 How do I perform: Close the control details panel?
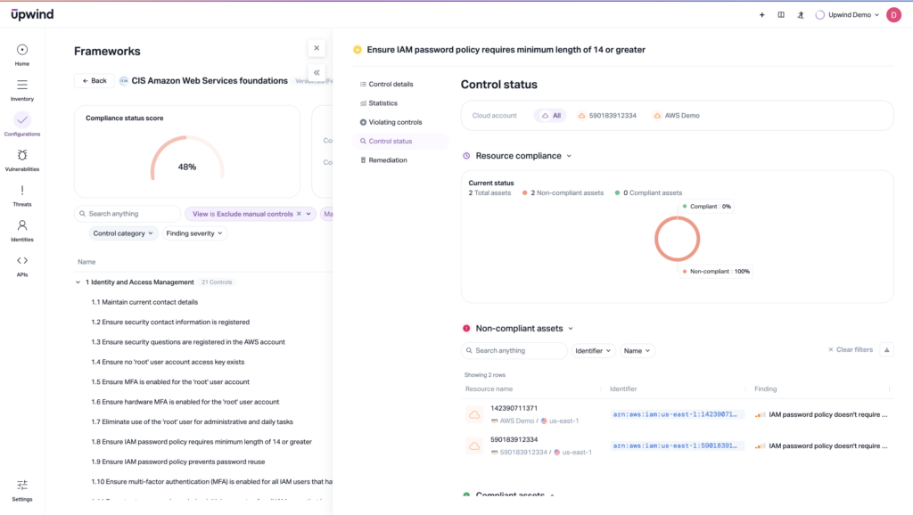click(317, 48)
